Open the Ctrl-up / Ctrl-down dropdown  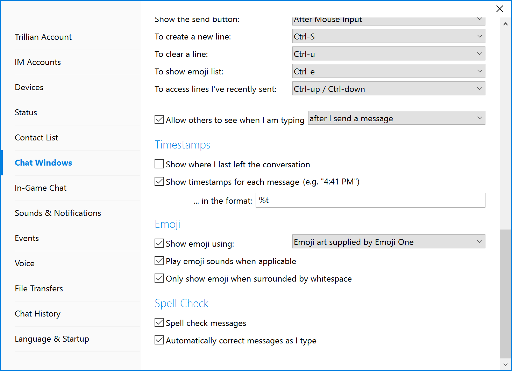click(x=389, y=88)
